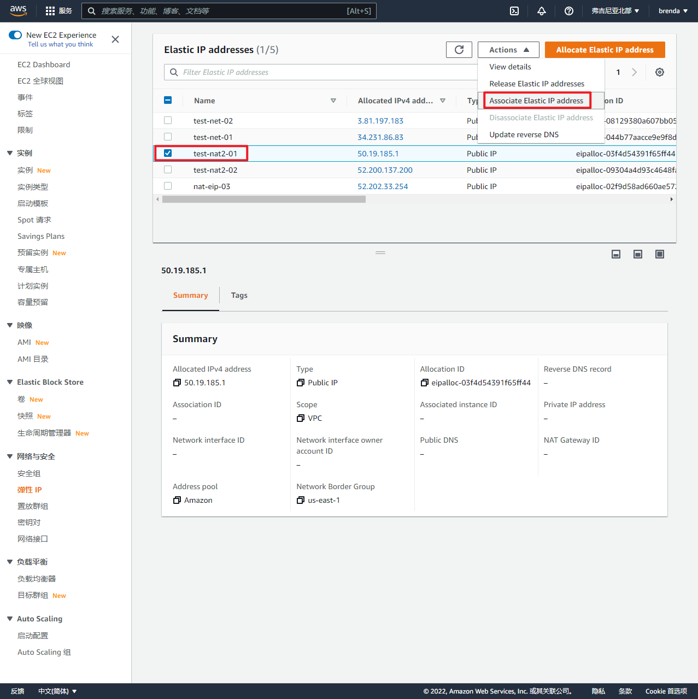The image size is (698, 699).
Task: Open AMI 目录 in sidebar
Action: pyautogui.click(x=33, y=359)
